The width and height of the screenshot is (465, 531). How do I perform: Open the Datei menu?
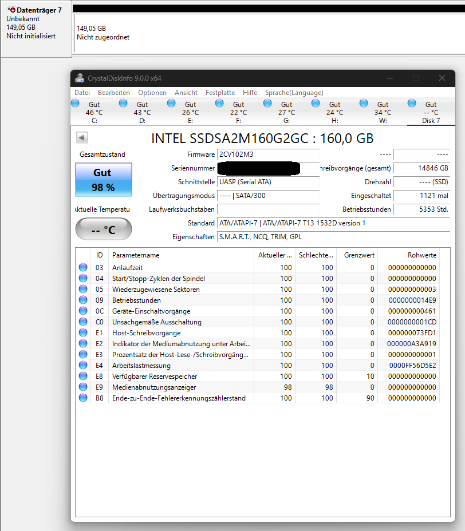coord(82,92)
